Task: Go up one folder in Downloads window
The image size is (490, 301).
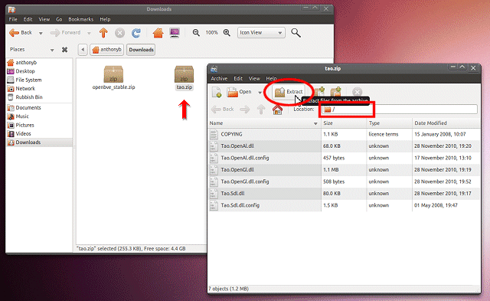Action: 103,32
